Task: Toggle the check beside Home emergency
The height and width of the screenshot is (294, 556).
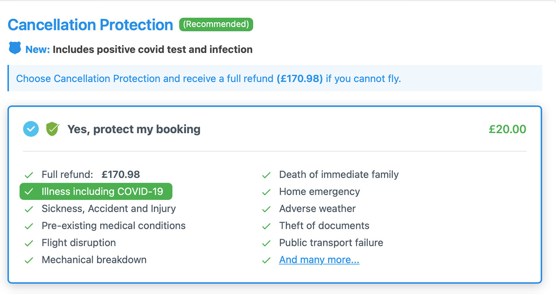Action: tap(266, 191)
